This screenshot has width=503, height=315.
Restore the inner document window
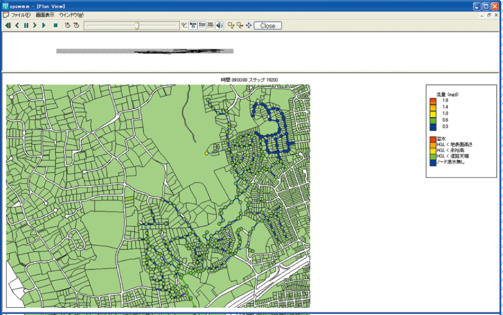point(489,15)
